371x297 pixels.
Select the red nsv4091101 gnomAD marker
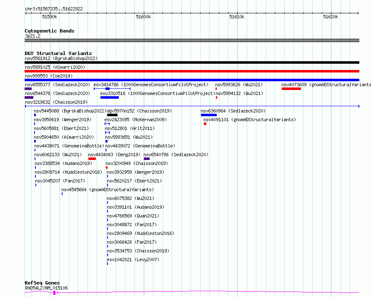pyautogui.click(x=205, y=124)
